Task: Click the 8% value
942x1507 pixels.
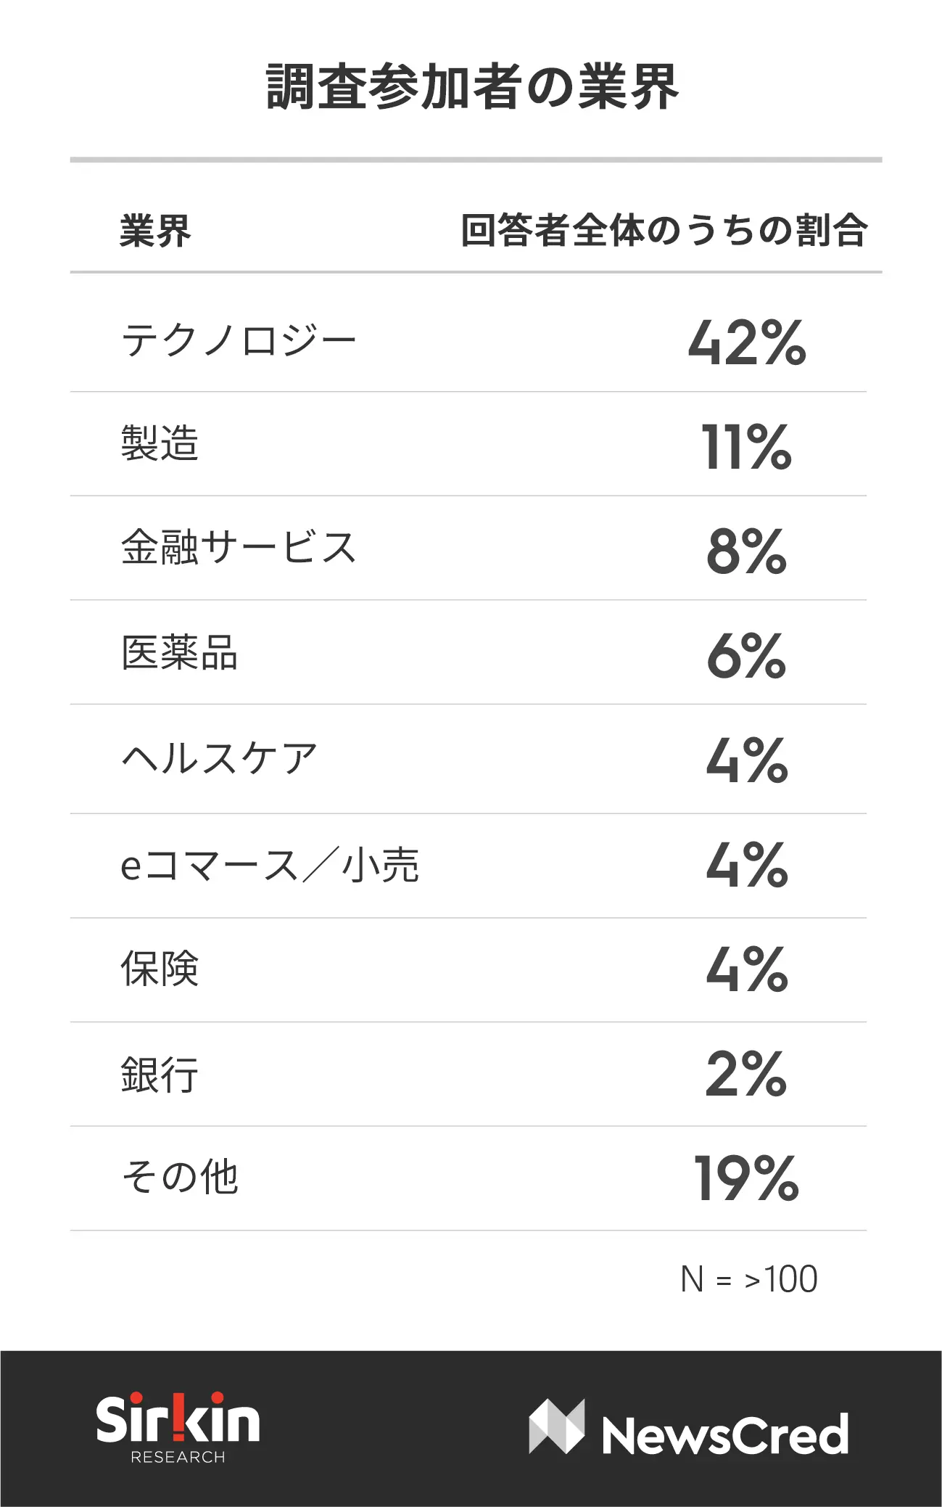Action: [747, 551]
